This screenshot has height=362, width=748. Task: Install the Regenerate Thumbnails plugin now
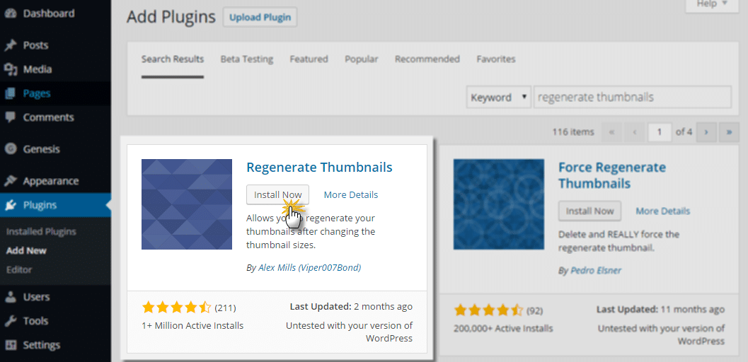pos(277,195)
